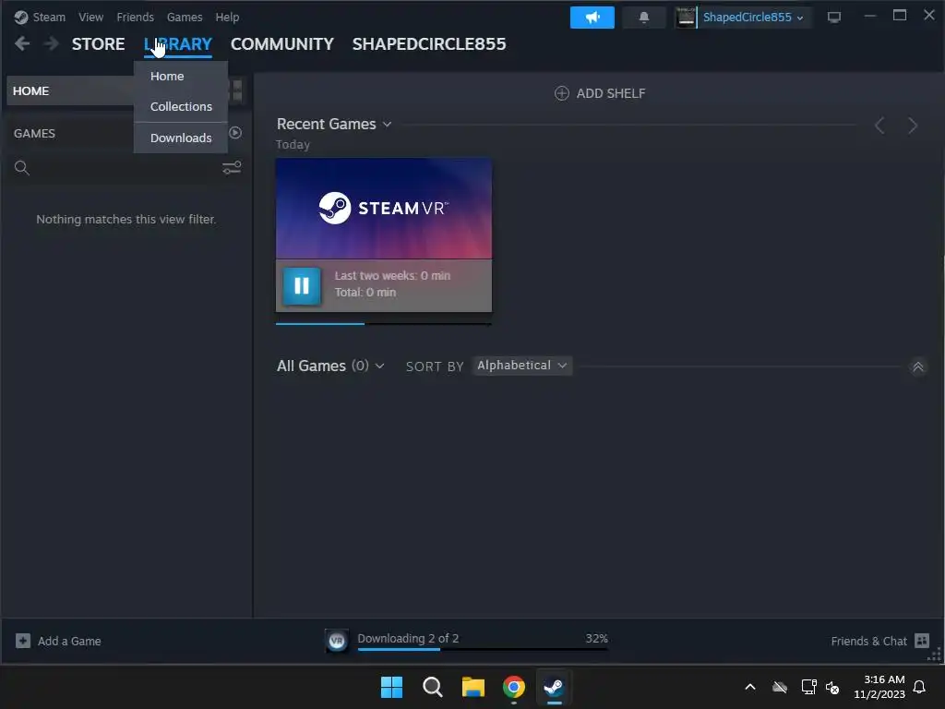Go to the STORE tab
Viewport: 945px width, 709px height.
98,44
